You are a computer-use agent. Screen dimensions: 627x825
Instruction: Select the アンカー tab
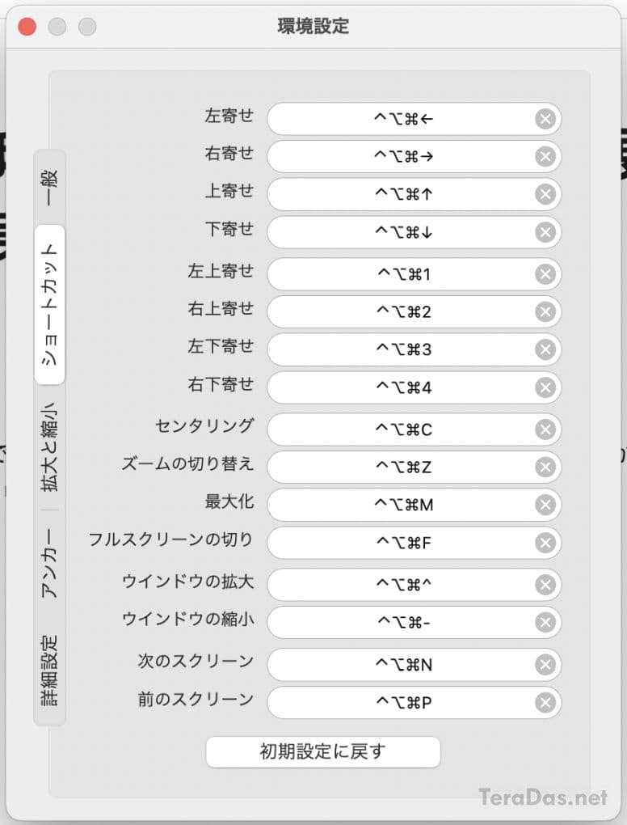50,564
